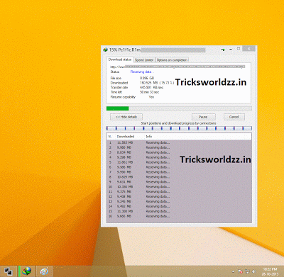
Task: Close the download dialog window
Action: [249, 48]
